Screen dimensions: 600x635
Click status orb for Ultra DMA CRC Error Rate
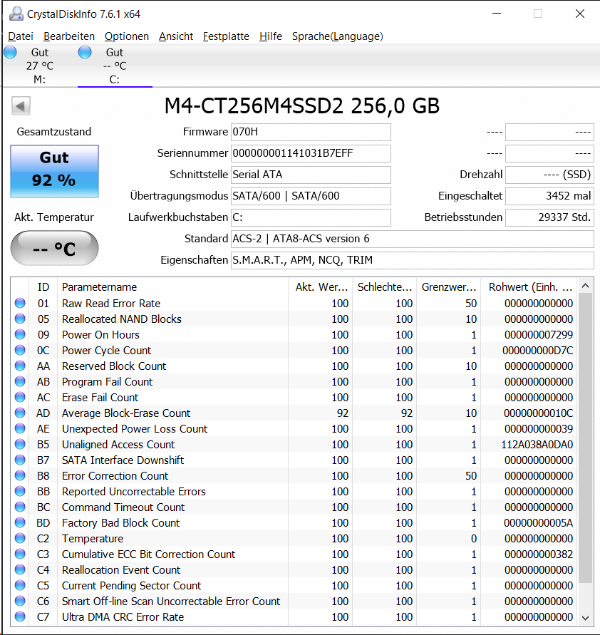pos(20,616)
